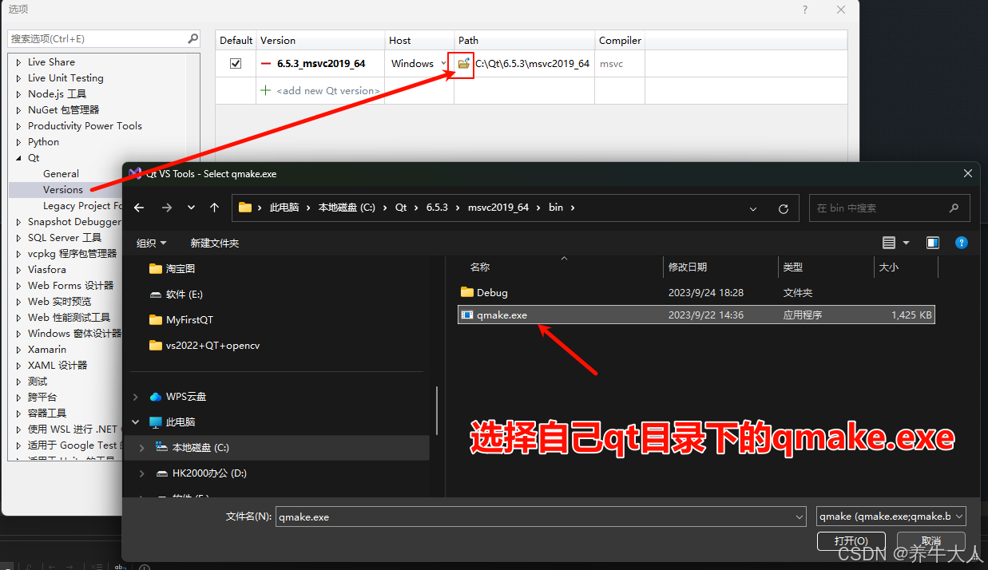Click the Qt breadcrumb segment
Screen dimensions: 988x570
pyautogui.click(x=401, y=208)
